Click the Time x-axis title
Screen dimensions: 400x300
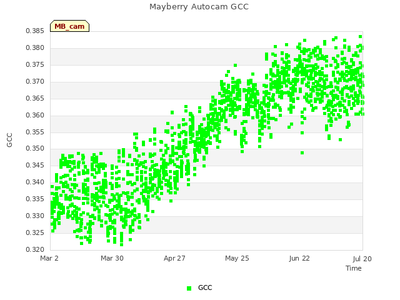pos(354,268)
